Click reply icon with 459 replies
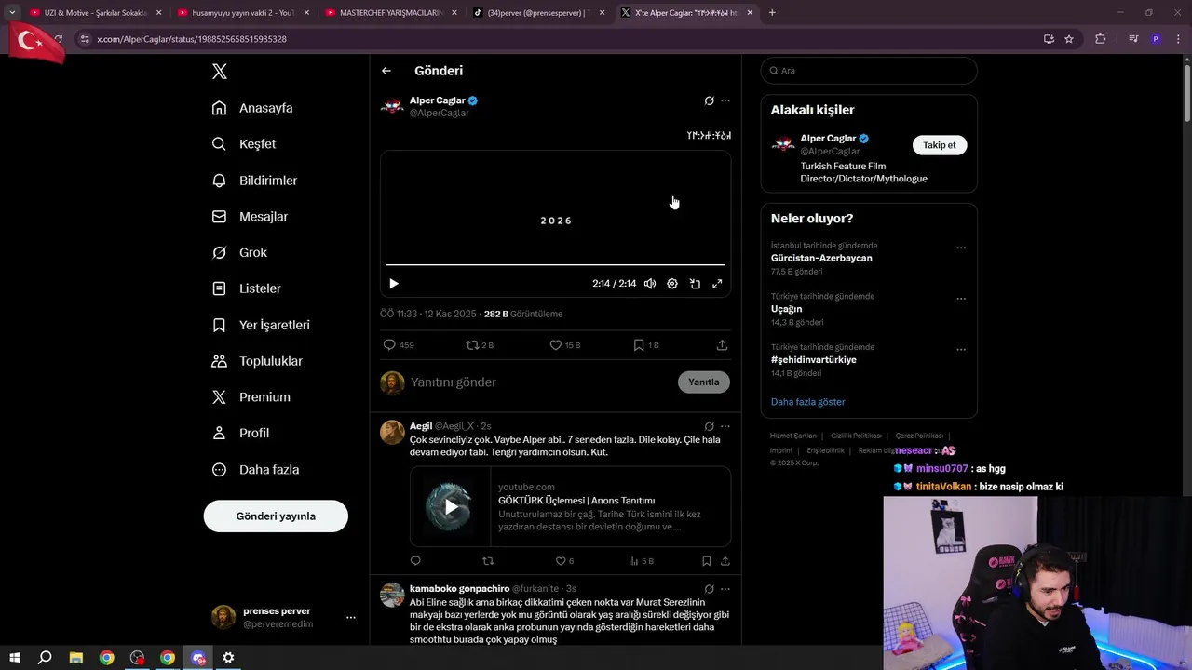This screenshot has height=670, width=1192. pyautogui.click(x=399, y=345)
